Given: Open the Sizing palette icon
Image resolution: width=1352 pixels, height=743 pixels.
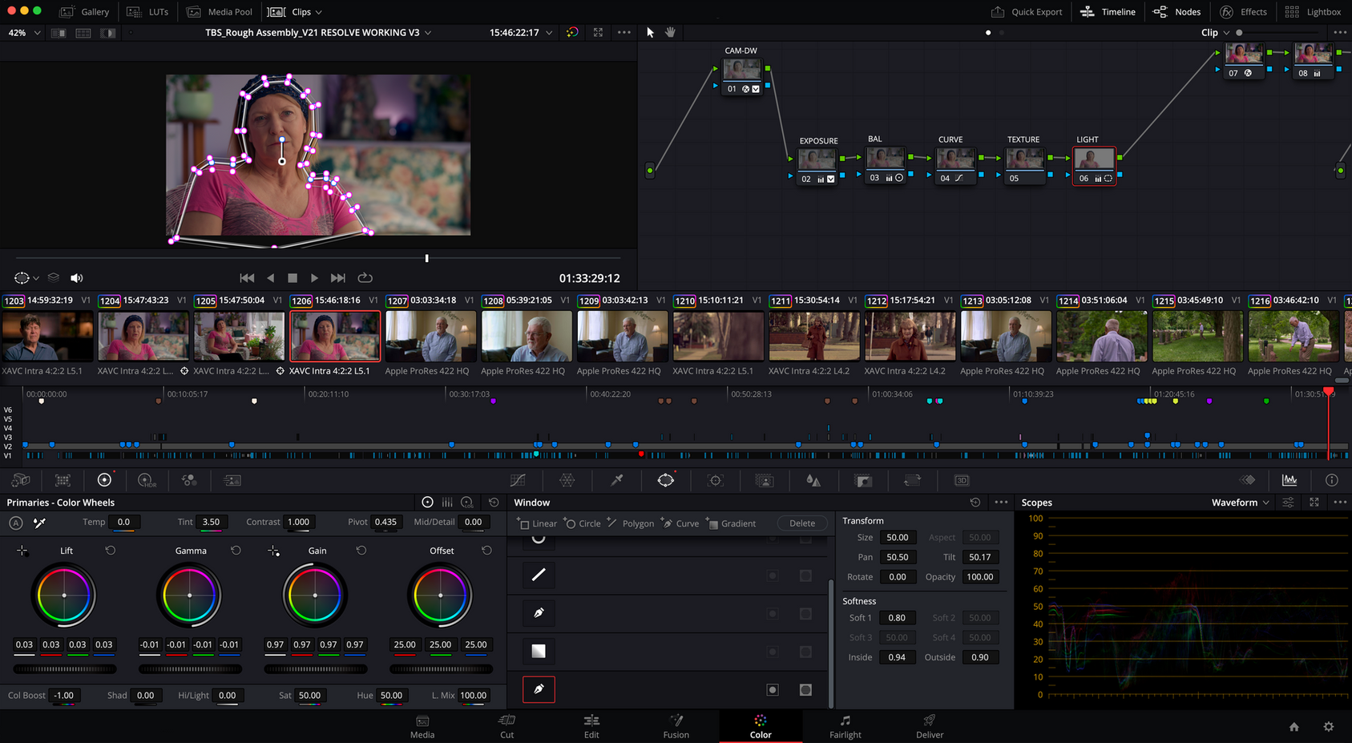Looking at the screenshot, I should 912,480.
